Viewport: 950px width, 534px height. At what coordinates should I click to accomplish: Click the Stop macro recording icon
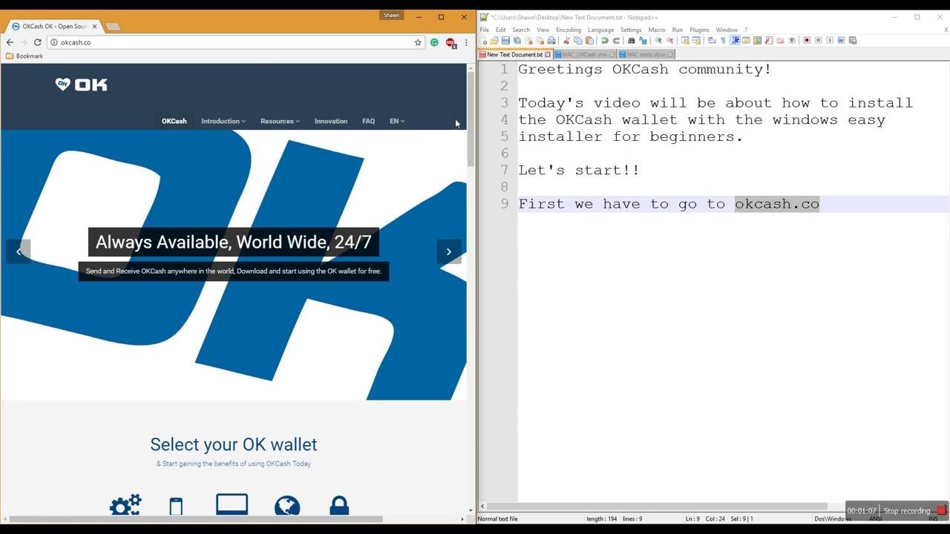click(819, 40)
